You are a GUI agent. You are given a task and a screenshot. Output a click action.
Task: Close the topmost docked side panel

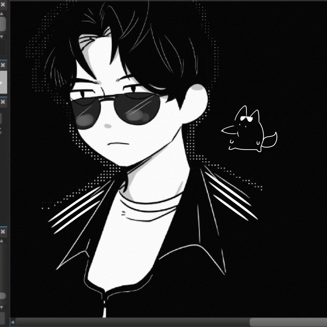[3, 5]
